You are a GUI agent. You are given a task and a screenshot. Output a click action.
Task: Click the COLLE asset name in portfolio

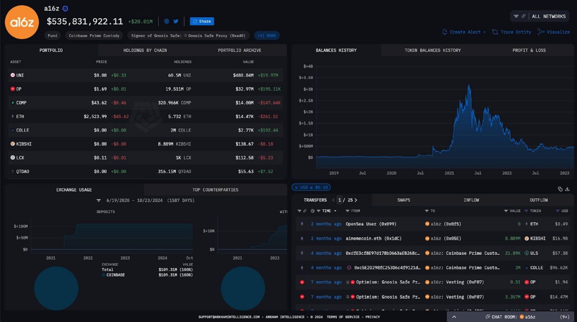[x=23, y=130]
